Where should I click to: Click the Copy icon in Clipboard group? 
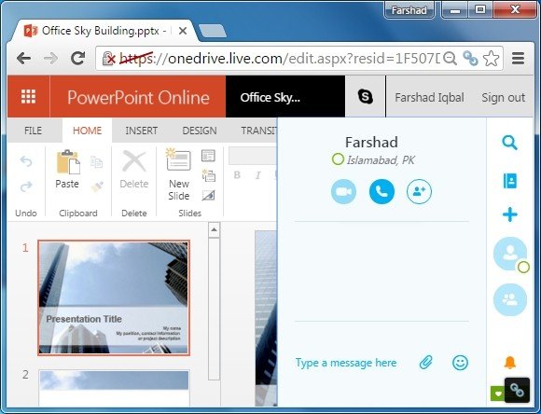tap(97, 162)
